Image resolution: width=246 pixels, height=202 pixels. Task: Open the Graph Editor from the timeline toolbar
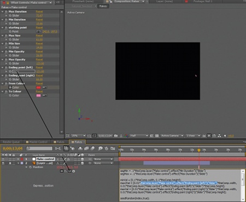pyautogui.click(x=113, y=148)
